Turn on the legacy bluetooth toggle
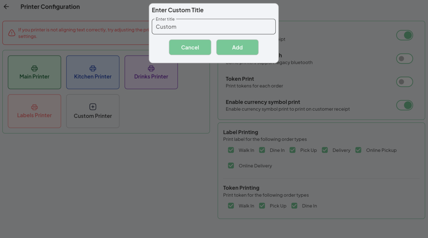The width and height of the screenshot is (428, 238). 405,58
